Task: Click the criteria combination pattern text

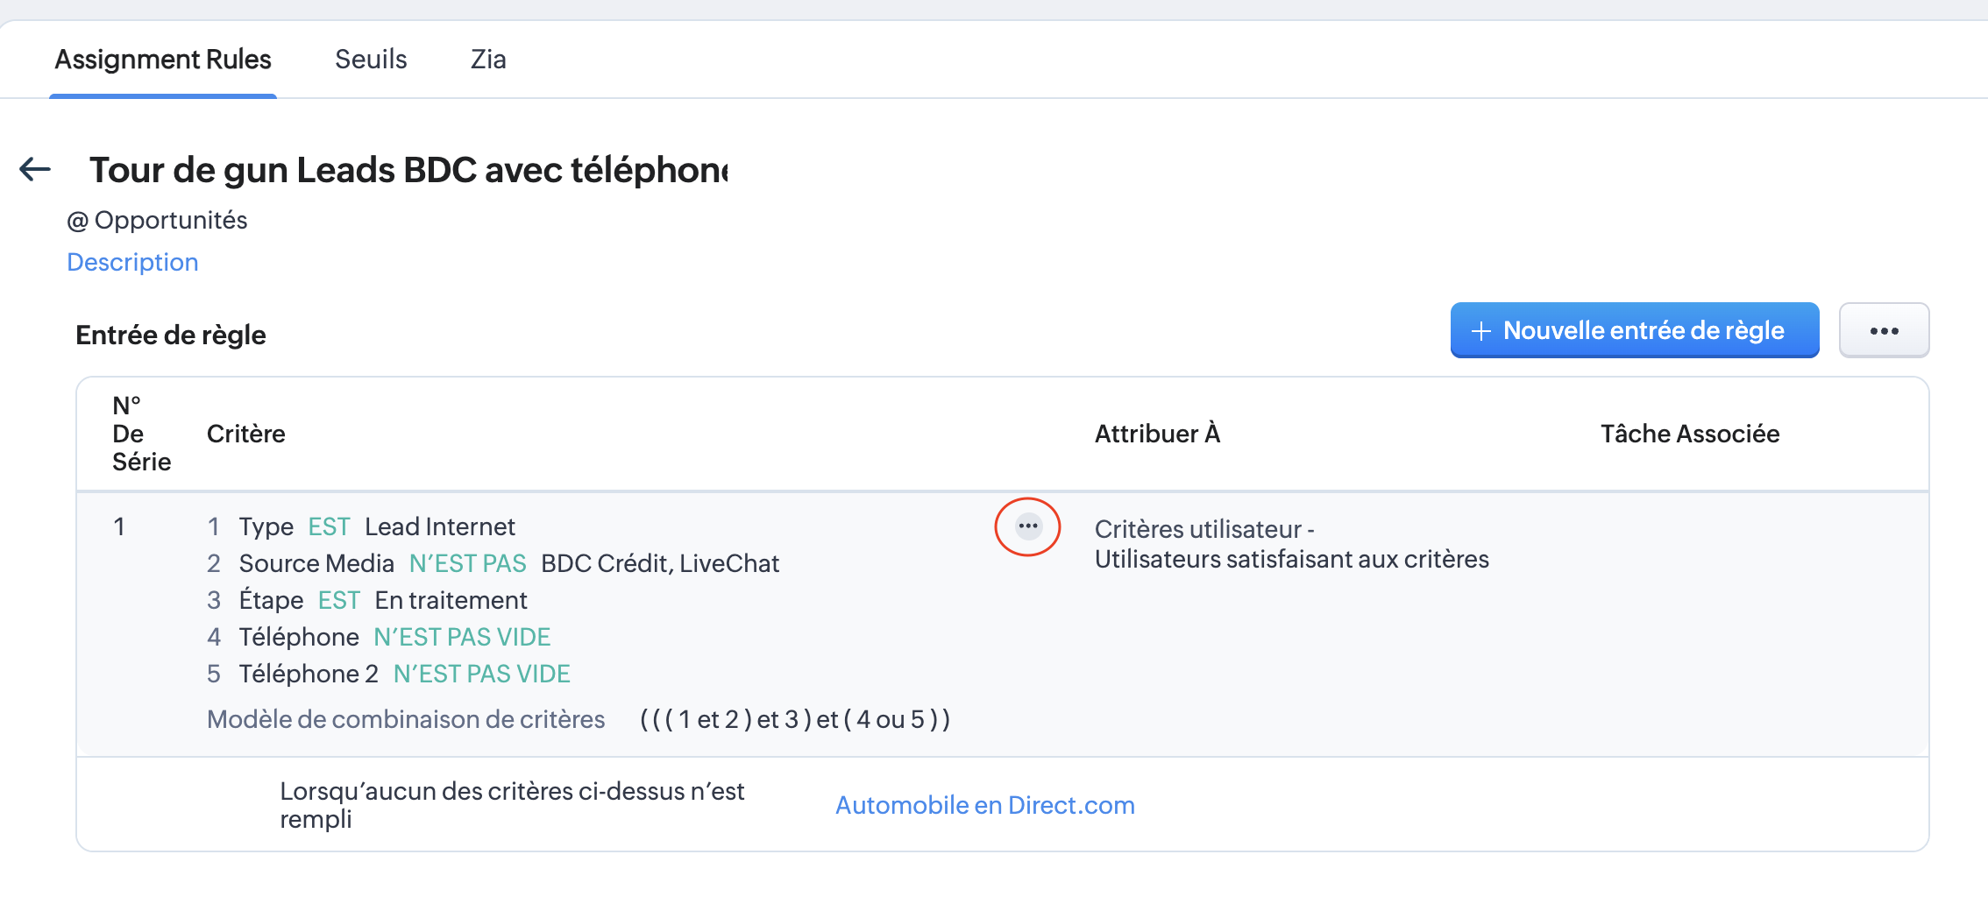Action: pyautogui.click(x=795, y=719)
